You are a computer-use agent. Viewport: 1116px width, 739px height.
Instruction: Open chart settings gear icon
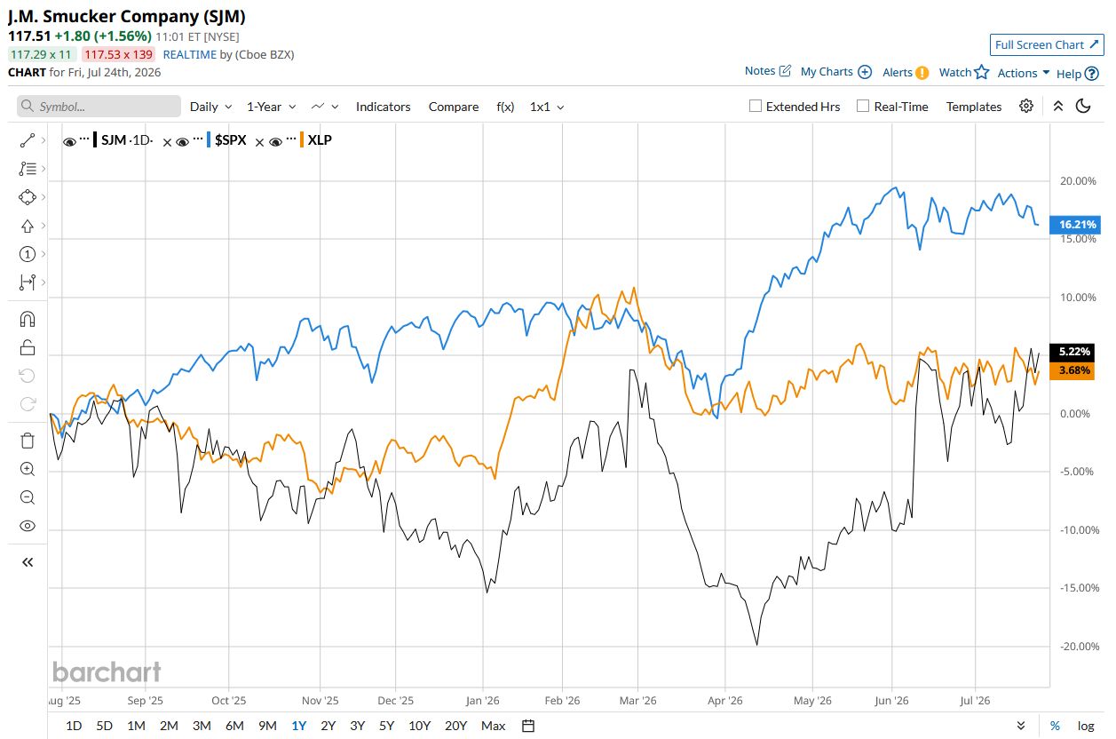pos(1026,106)
